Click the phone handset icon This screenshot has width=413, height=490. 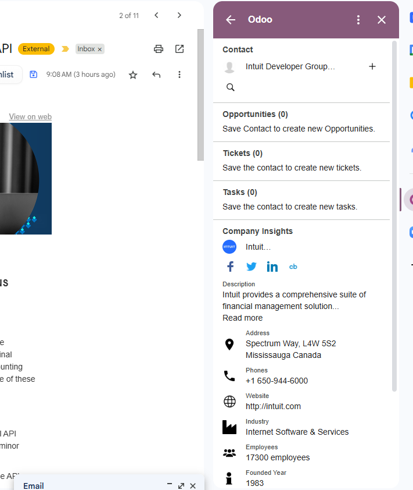click(229, 375)
